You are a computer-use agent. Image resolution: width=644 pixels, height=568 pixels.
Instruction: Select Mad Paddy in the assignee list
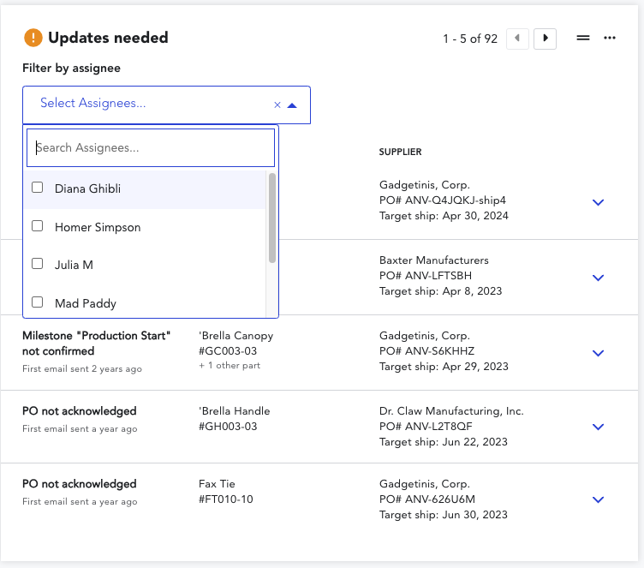coord(145,302)
